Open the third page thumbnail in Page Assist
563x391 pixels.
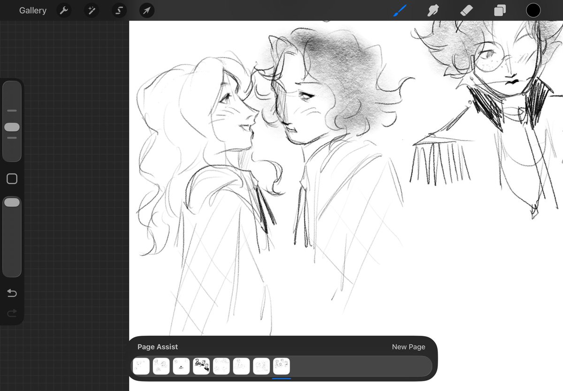coord(181,366)
